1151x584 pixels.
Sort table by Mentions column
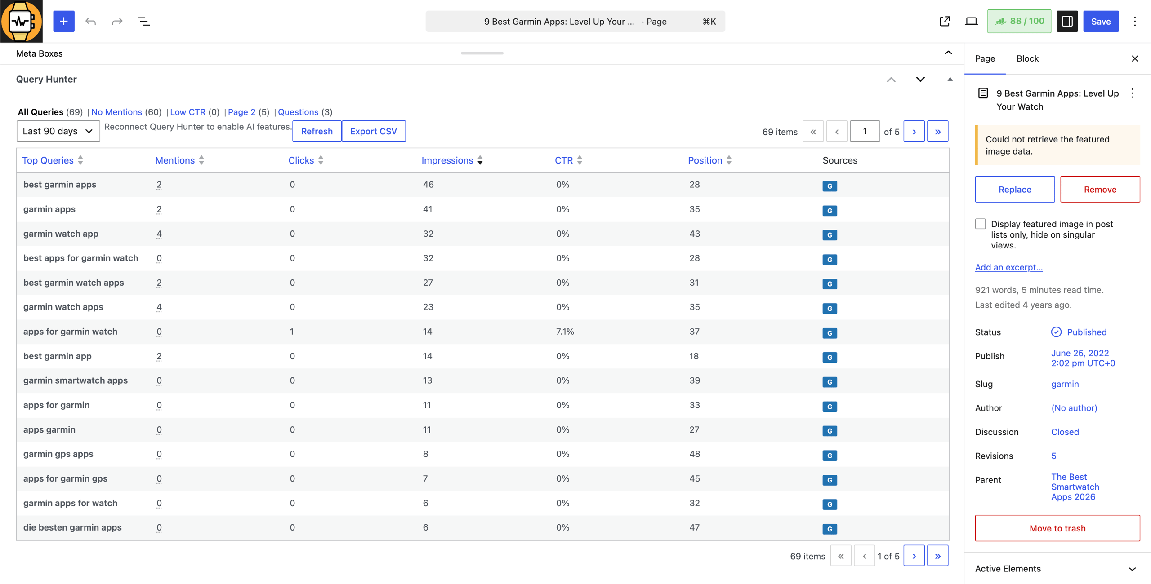179,160
